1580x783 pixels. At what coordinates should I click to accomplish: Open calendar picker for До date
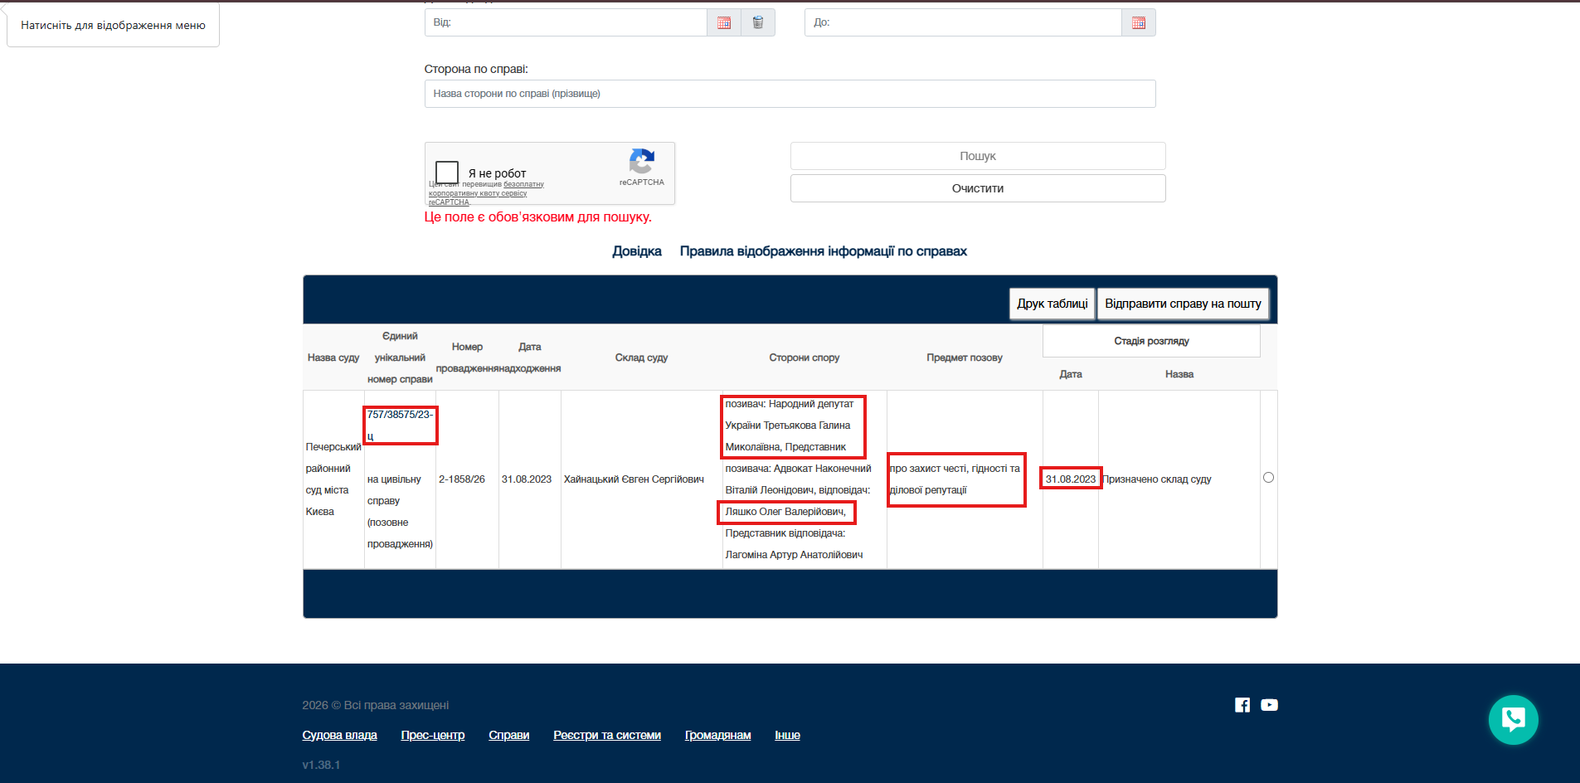(1139, 22)
